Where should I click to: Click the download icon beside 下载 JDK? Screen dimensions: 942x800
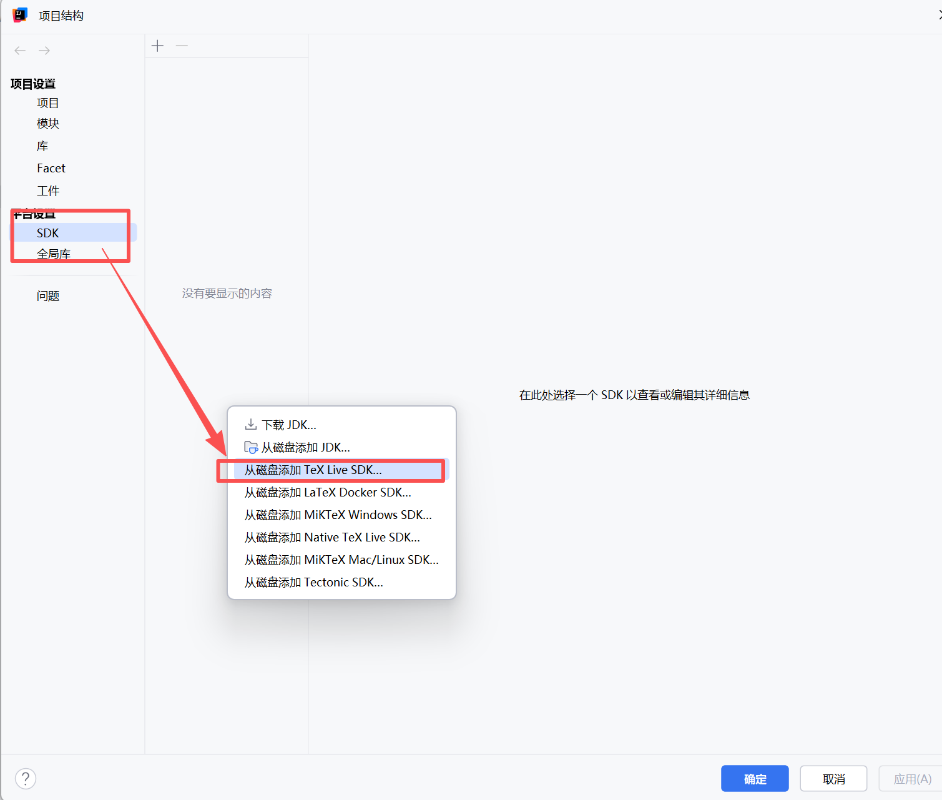(x=251, y=425)
